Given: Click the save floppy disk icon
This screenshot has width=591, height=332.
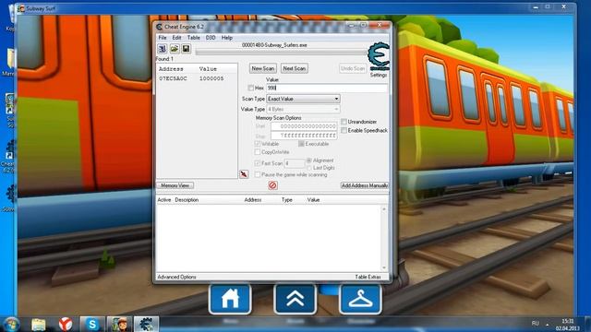Looking at the screenshot, I should click(186, 49).
